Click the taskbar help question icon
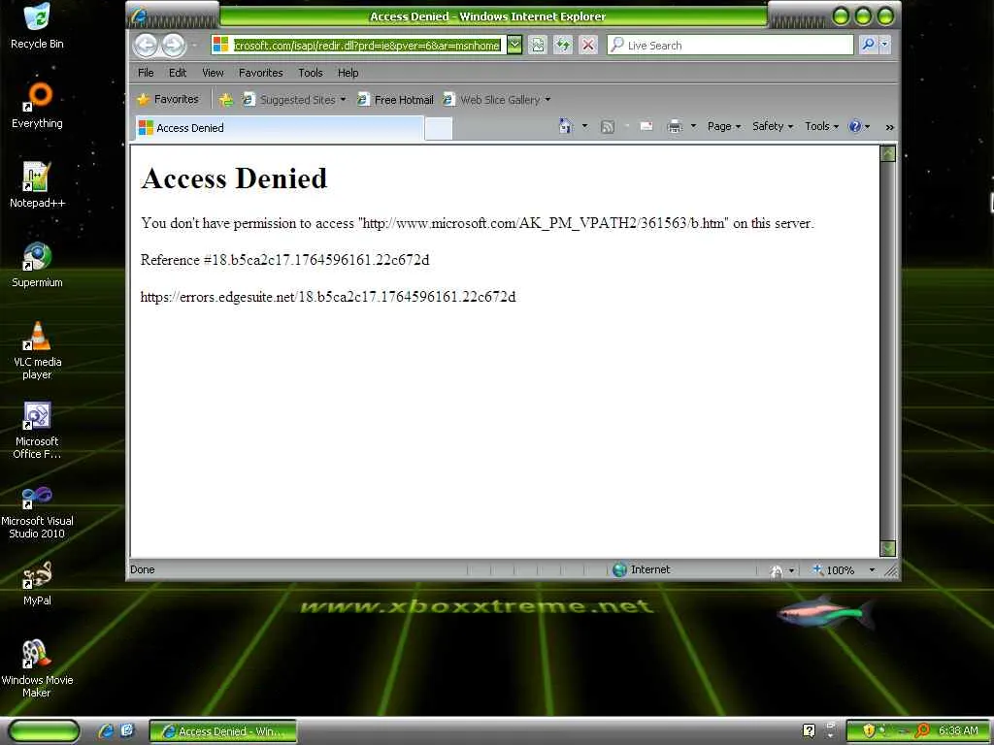994x745 pixels. coord(809,730)
